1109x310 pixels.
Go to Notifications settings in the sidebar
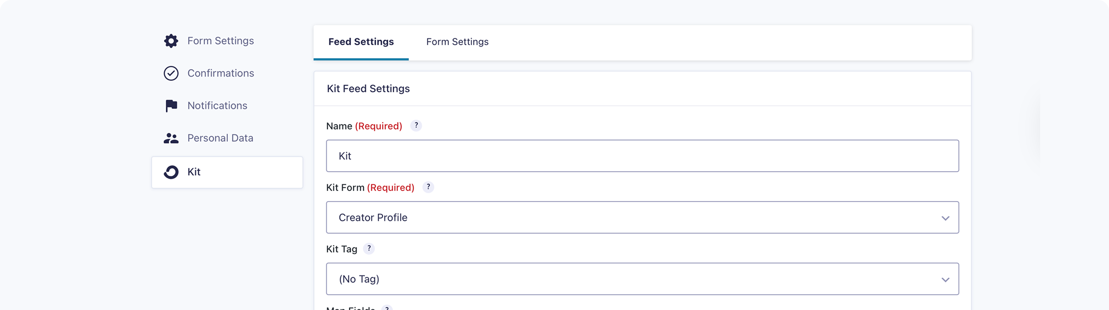click(217, 106)
